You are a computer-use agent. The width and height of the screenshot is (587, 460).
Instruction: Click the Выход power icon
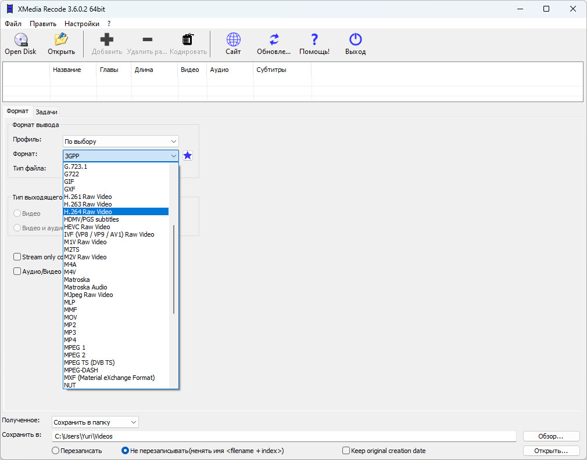[x=355, y=39]
